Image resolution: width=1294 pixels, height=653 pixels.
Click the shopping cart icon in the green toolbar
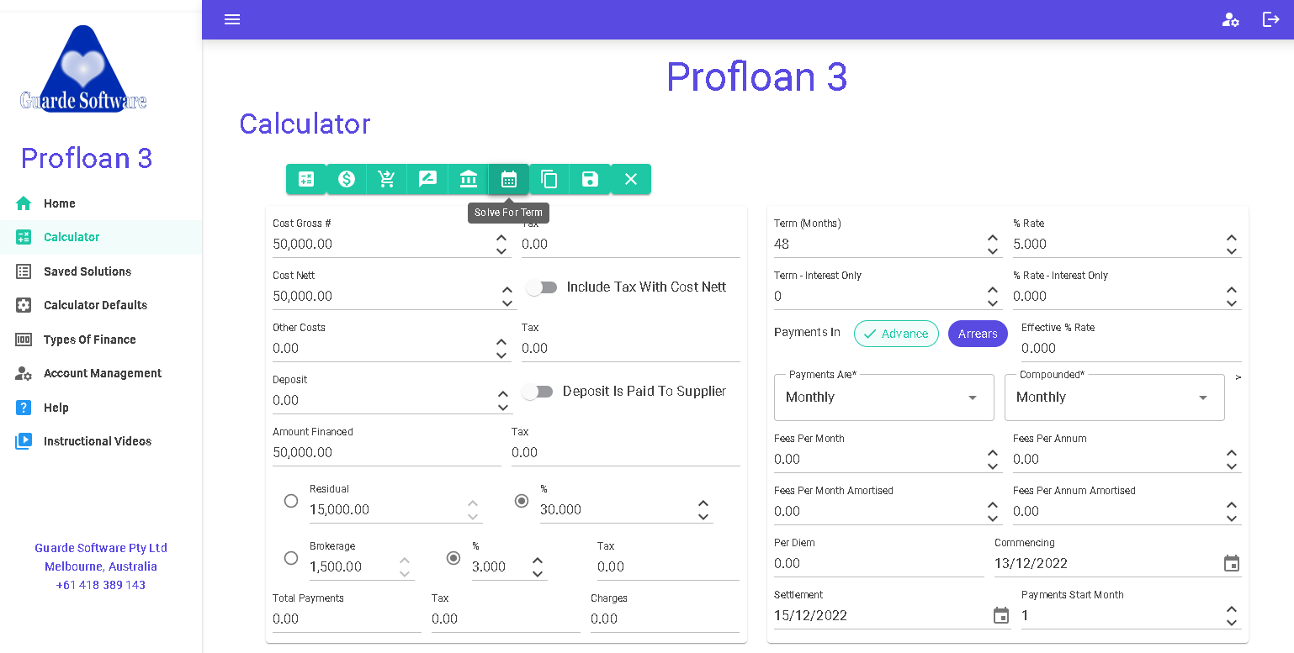coord(387,179)
